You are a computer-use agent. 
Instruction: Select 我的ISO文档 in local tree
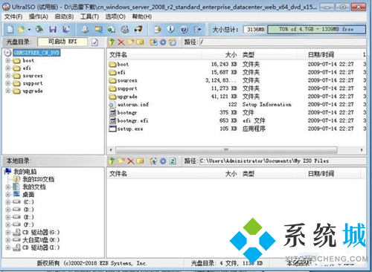tap(38, 179)
